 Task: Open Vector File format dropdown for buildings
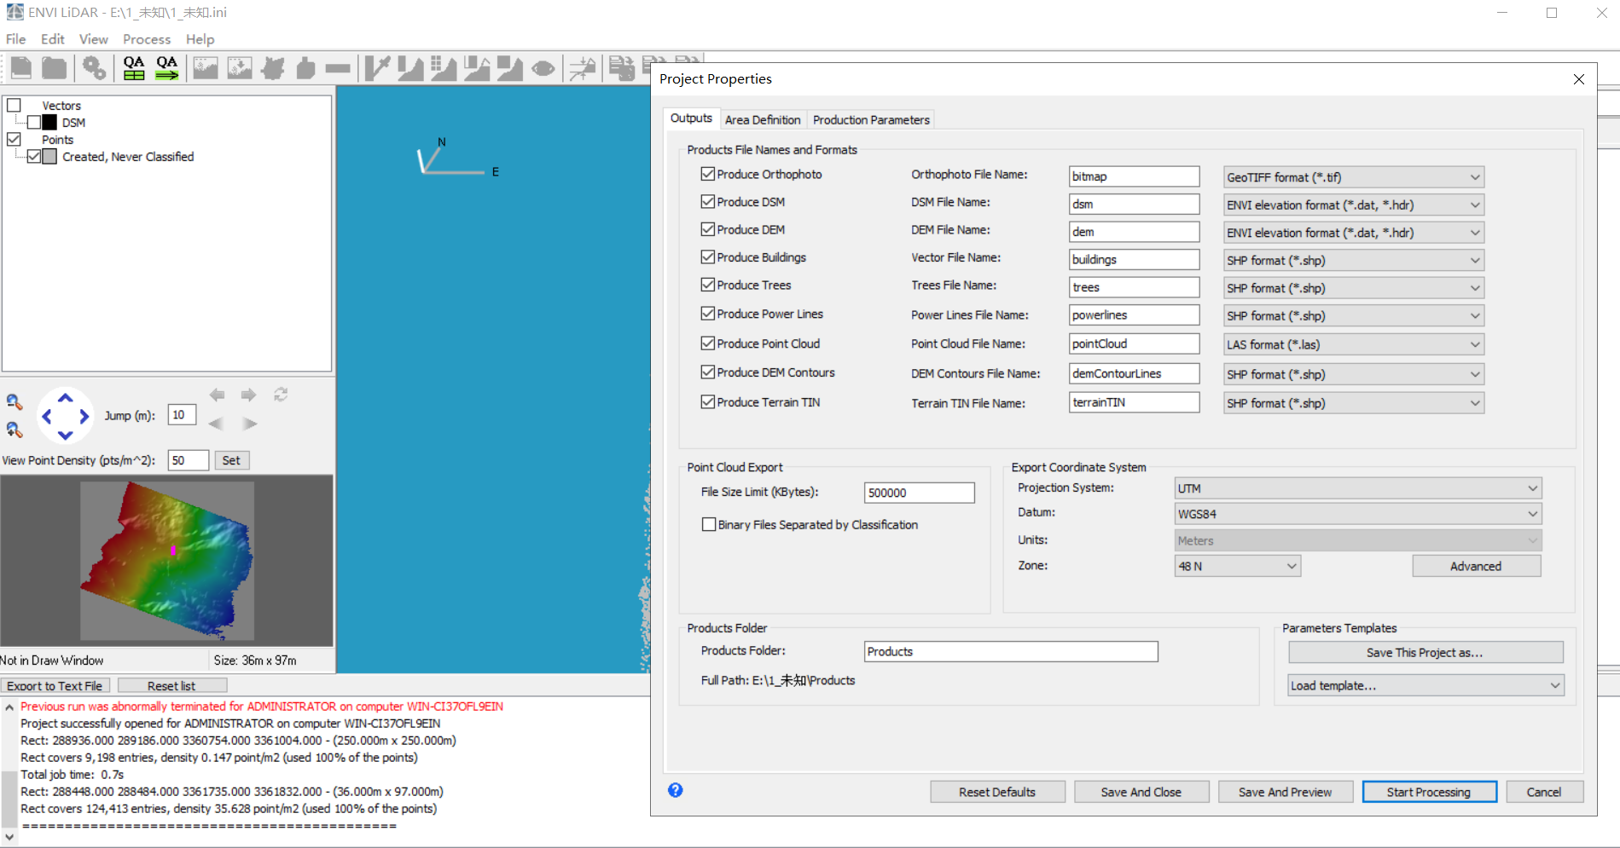[1354, 261]
